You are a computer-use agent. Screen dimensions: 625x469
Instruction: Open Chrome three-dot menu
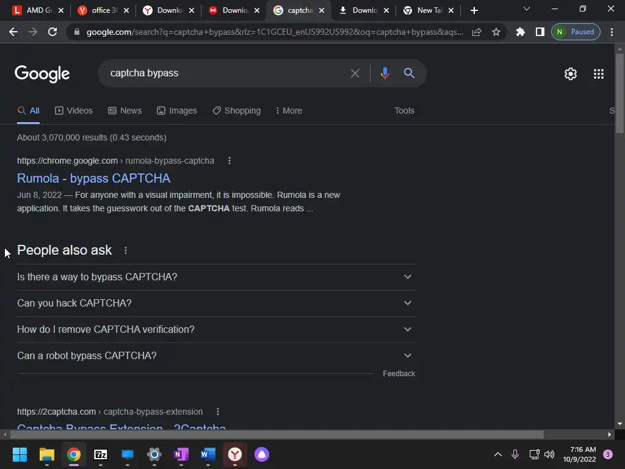point(612,32)
